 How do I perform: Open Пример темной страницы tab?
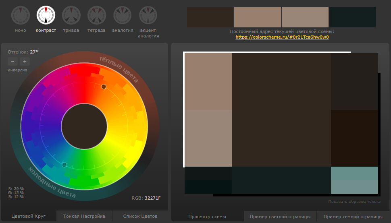353,217
